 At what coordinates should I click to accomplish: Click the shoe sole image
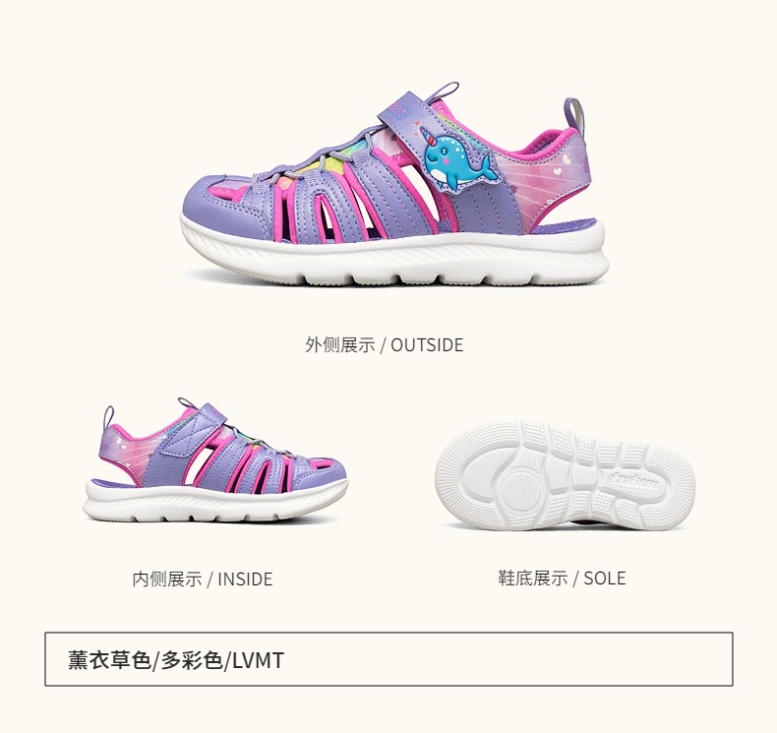[x=565, y=476]
